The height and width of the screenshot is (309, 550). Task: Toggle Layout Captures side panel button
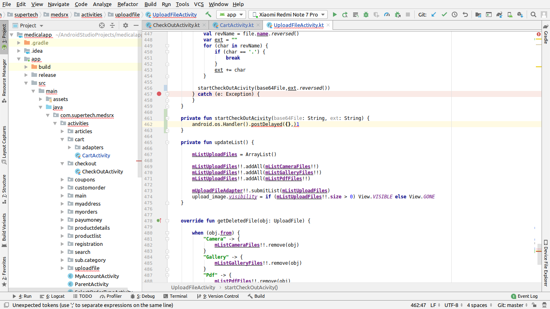point(4,145)
